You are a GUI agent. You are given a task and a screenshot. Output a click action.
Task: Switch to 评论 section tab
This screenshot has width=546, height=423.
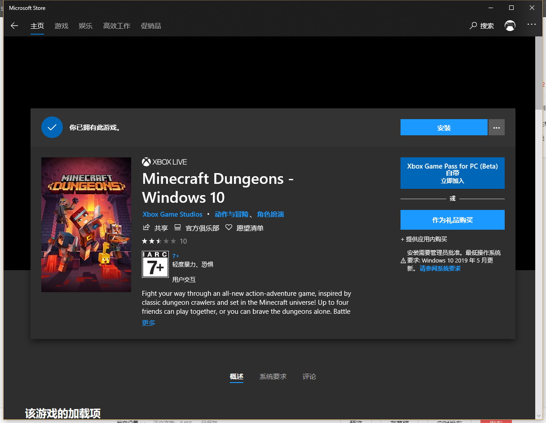[309, 377]
